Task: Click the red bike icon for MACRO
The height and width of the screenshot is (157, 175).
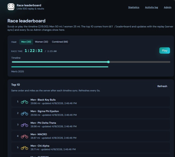Action: [x=24, y=136]
